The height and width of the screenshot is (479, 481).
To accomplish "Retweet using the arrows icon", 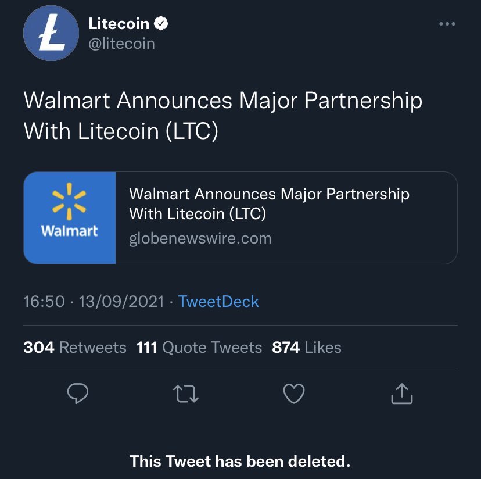I will (186, 394).
